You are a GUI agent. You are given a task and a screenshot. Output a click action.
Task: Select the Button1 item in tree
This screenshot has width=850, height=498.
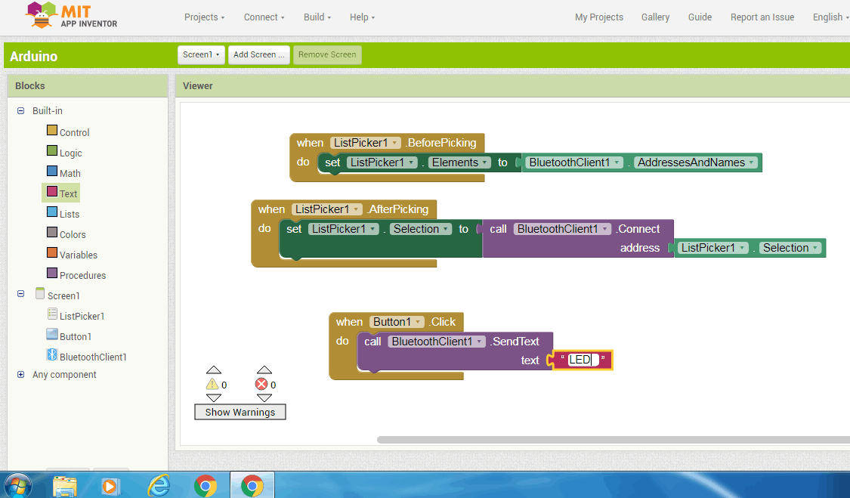76,337
